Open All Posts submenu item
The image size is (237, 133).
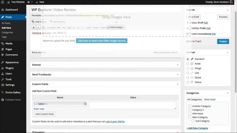click(6, 23)
